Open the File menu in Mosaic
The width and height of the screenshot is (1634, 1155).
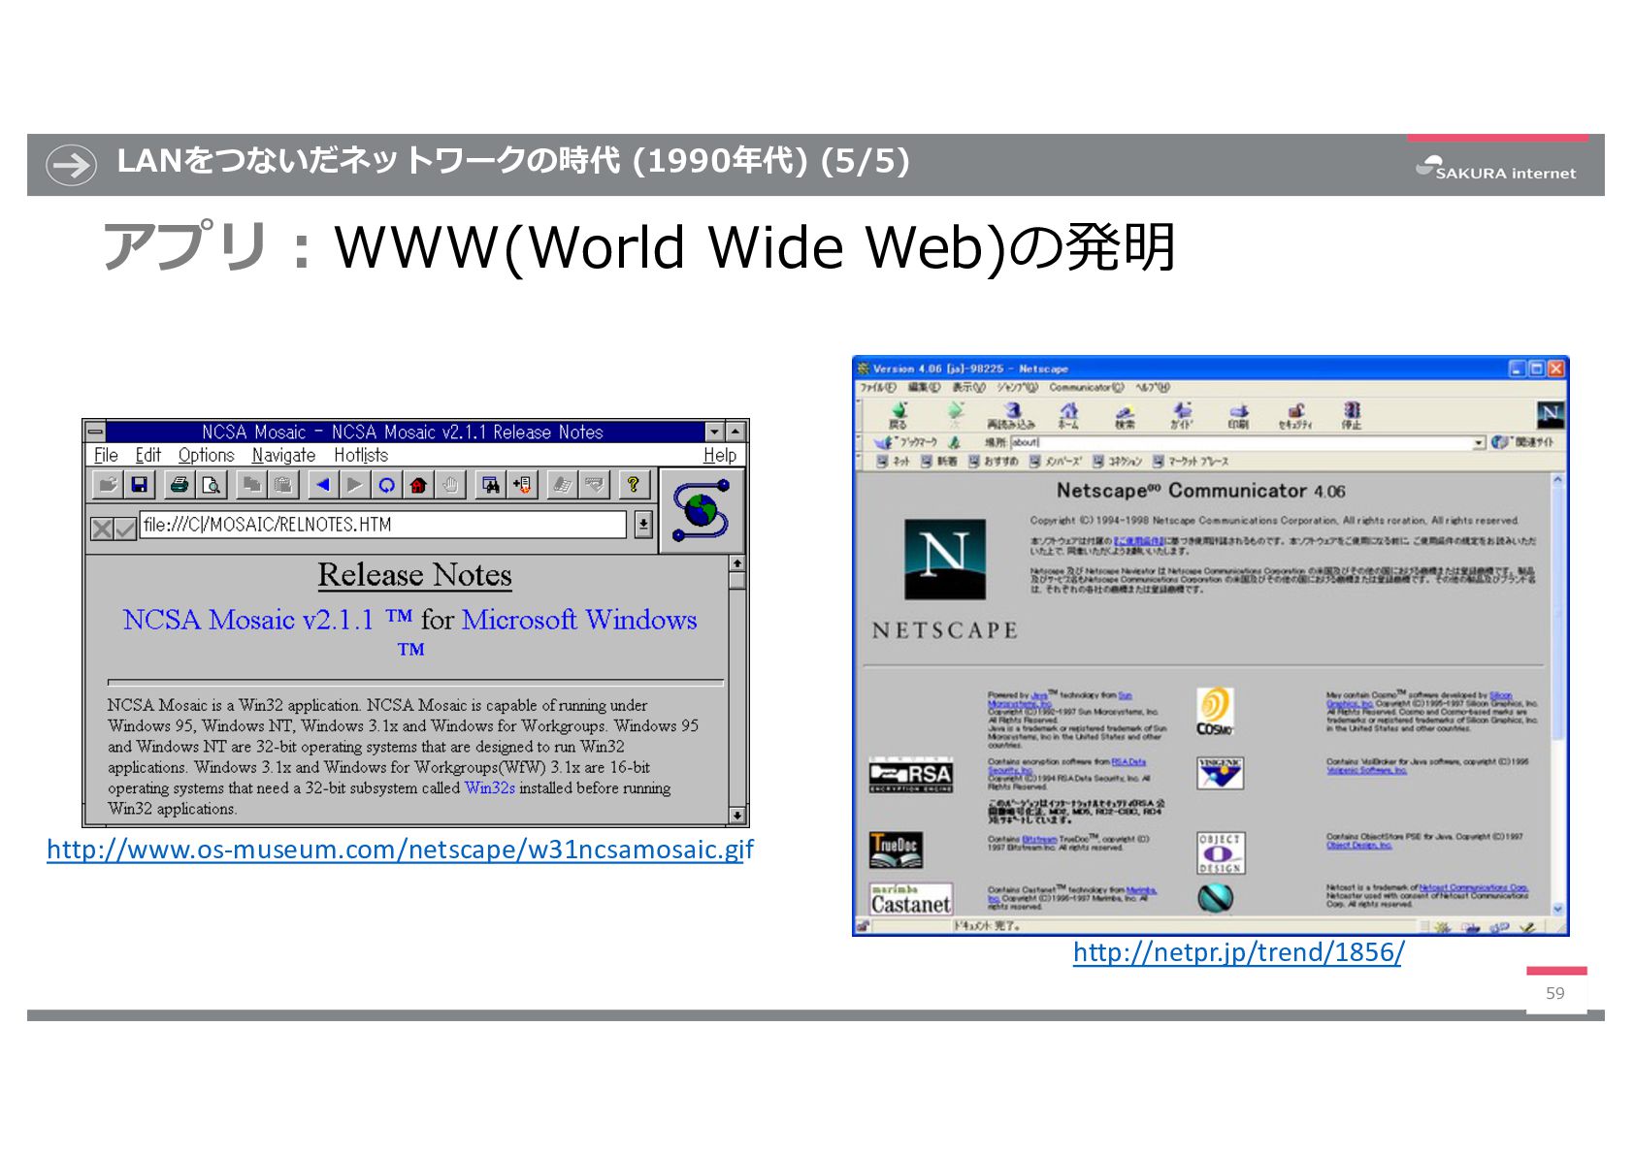tap(106, 455)
